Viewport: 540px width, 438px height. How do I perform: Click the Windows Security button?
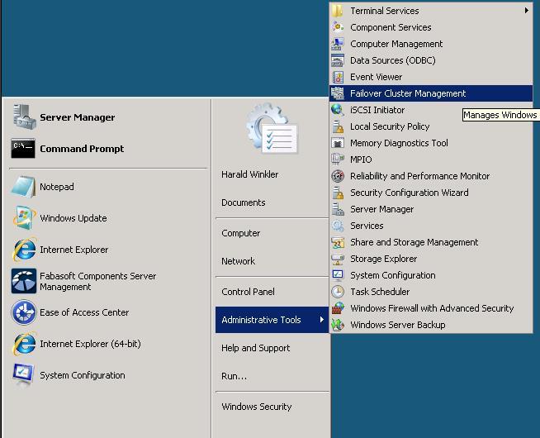coord(256,407)
